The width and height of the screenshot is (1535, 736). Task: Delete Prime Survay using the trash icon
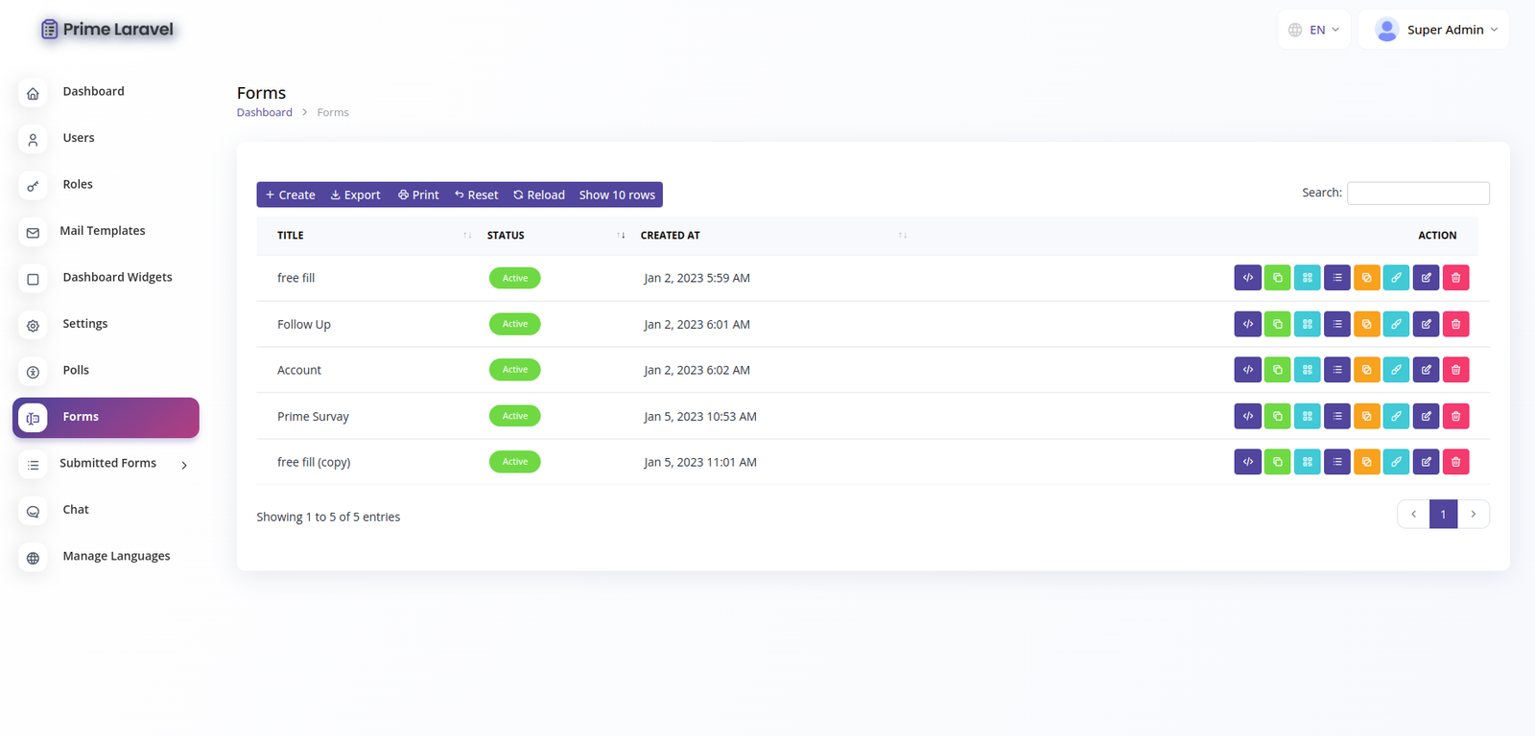coord(1455,416)
